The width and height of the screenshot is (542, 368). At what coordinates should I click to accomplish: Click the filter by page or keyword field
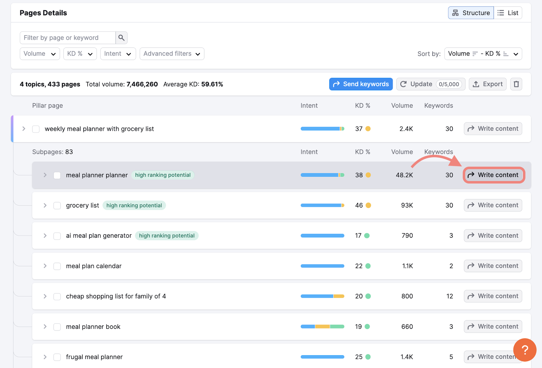point(68,38)
